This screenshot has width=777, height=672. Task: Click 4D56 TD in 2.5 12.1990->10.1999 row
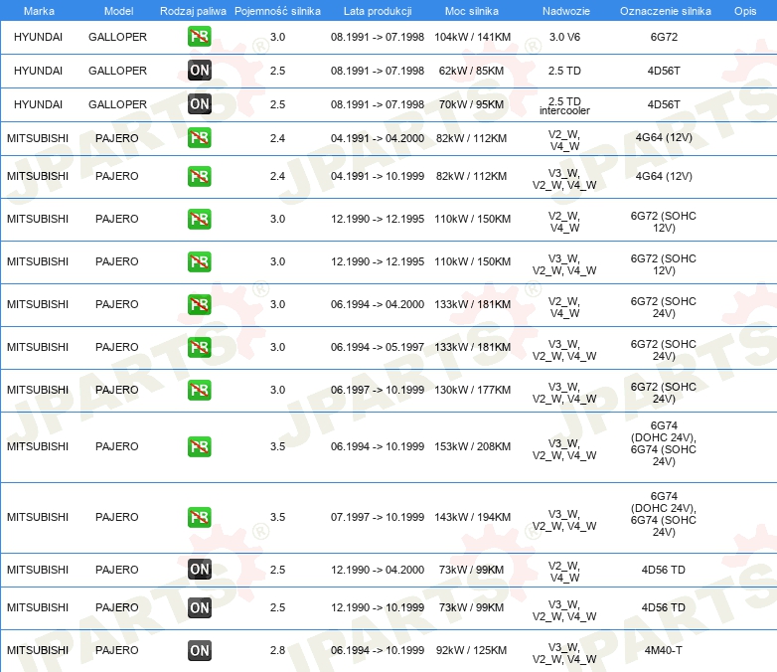(x=663, y=607)
